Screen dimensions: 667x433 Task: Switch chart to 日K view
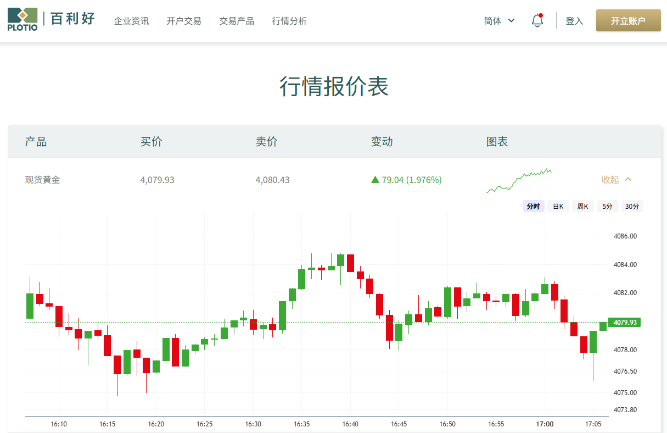pos(558,206)
